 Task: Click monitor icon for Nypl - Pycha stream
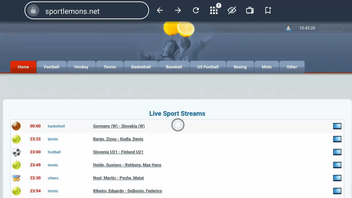coord(337,178)
